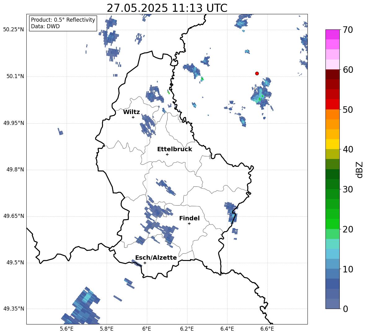
Task: Select the Ettelbruck city label
Action: point(175,149)
